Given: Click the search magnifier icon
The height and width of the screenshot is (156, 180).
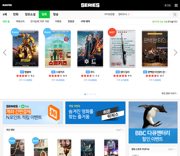Looking at the screenshot, I should 175,14.
